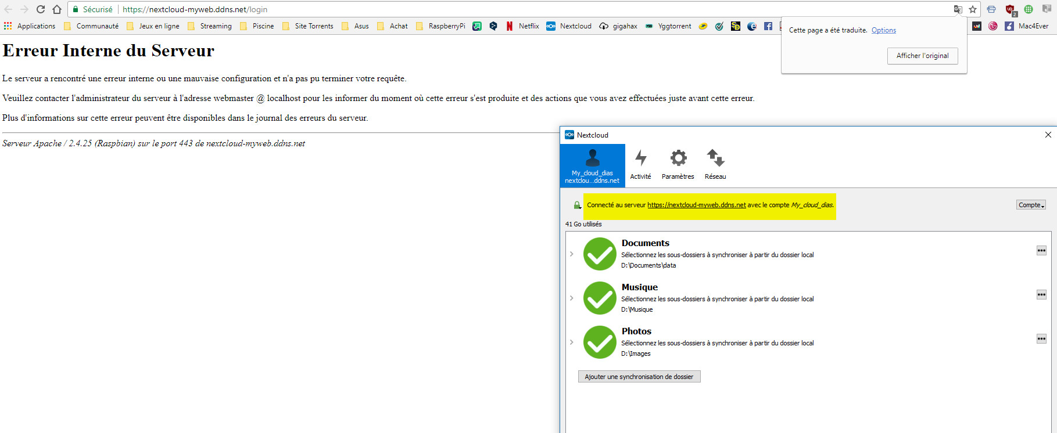Viewport: 1057px width, 433px height.
Task: Click the Apache server footer line
Action: 153,143
